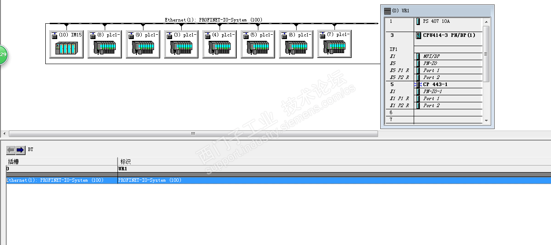Click the CP 443-1 module icon
The image size is (551, 245).
pyautogui.click(x=418, y=84)
